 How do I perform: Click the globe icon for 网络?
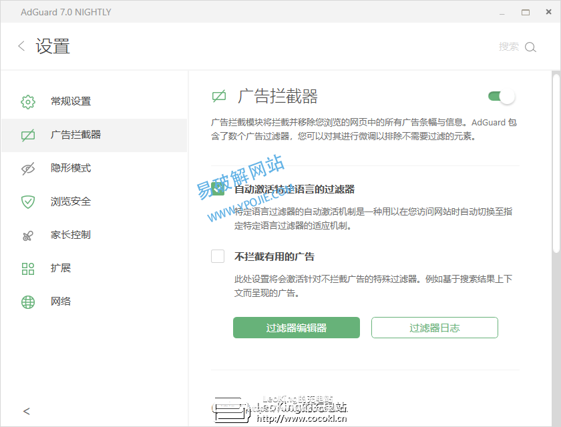coord(28,302)
